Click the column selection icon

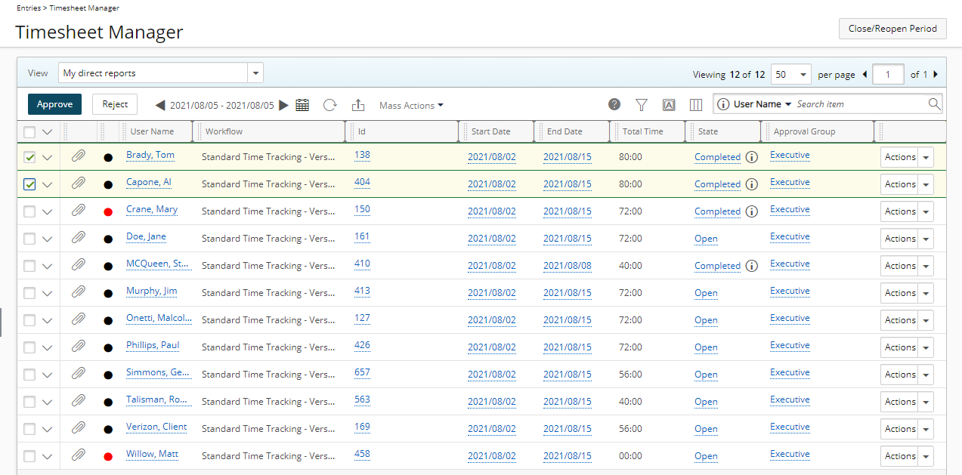(x=696, y=104)
